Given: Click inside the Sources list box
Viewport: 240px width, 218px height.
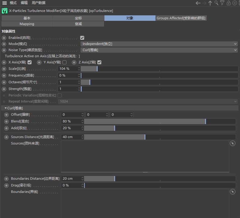Looking at the screenshot, I should point(145,156).
